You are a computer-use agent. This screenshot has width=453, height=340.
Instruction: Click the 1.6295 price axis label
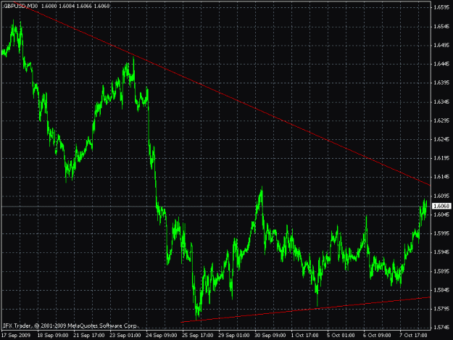tap(441, 120)
